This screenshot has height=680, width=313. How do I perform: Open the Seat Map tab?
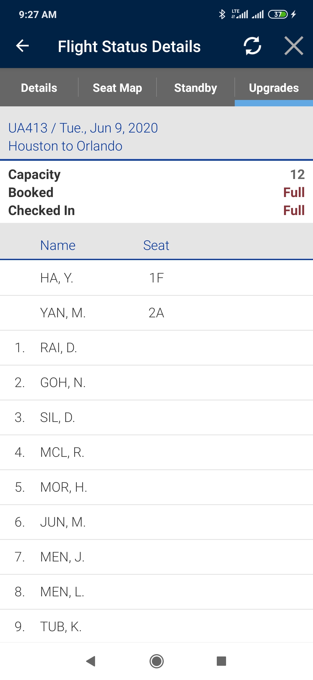point(117,88)
